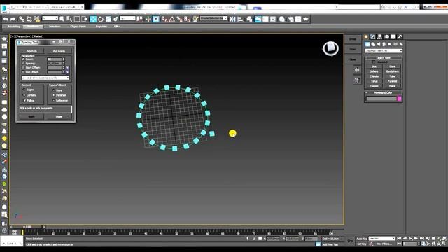This screenshot has width=448, height=252.
Task: Activate Select and Scale tool
Action: (x=108, y=19)
